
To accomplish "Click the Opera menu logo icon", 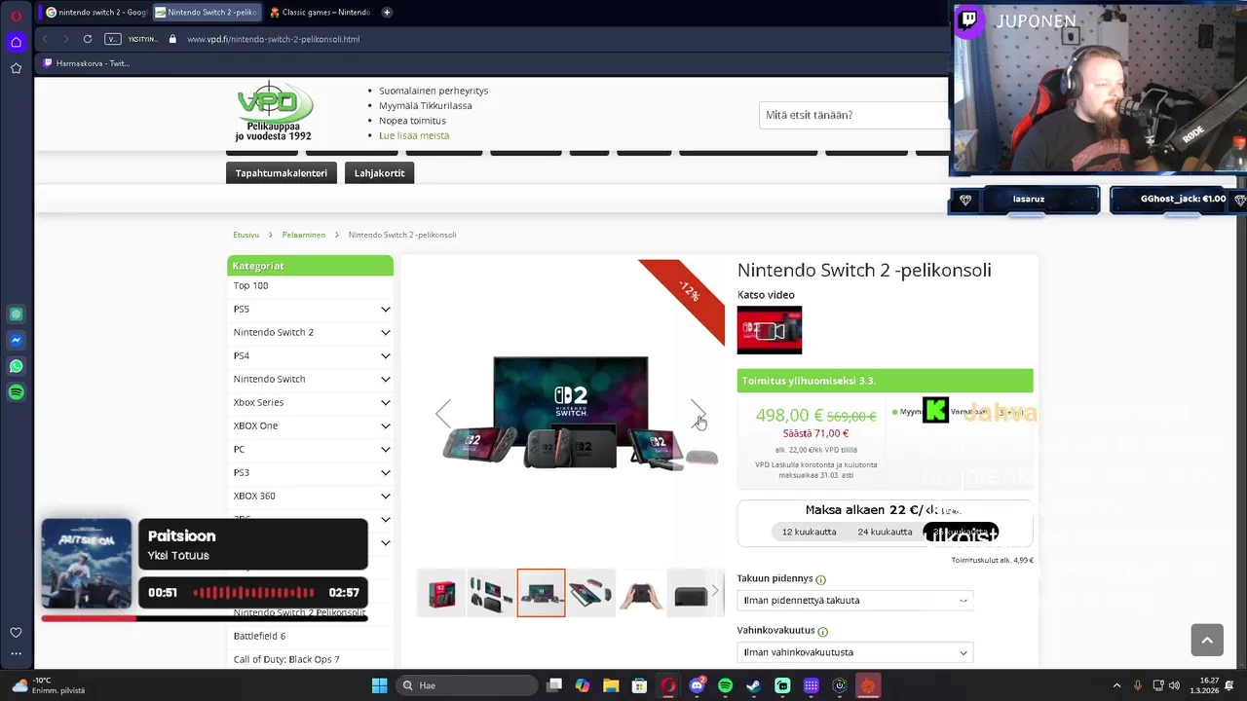I will coord(16,16).
